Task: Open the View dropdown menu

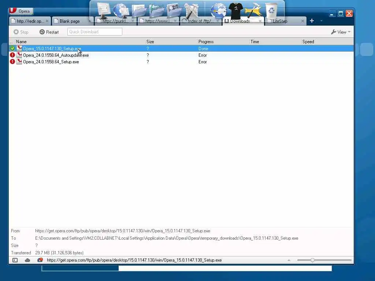Action: click(x=341, y=32)
